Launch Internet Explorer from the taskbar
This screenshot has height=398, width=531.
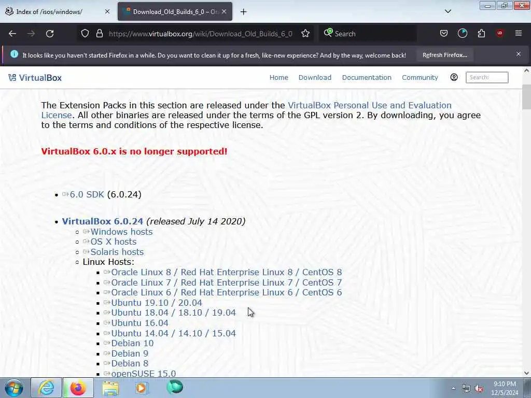pyautogui.click(x=46, y=388)
